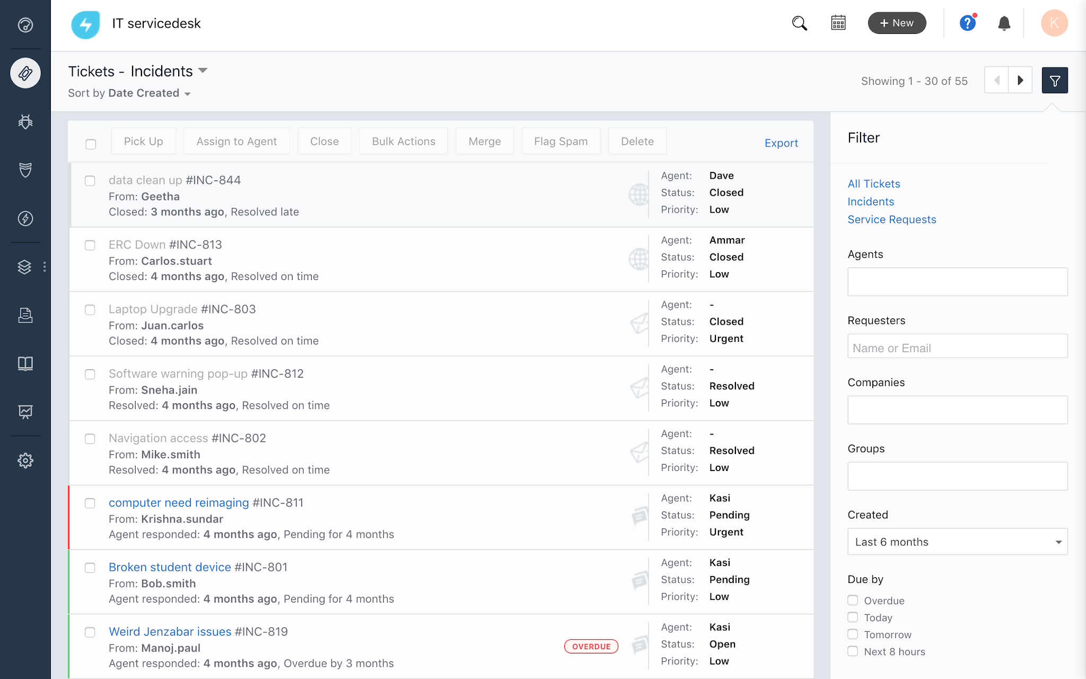Open the Solutions book icon in sidebar
1086x679 pixels.
pos(25,363)
